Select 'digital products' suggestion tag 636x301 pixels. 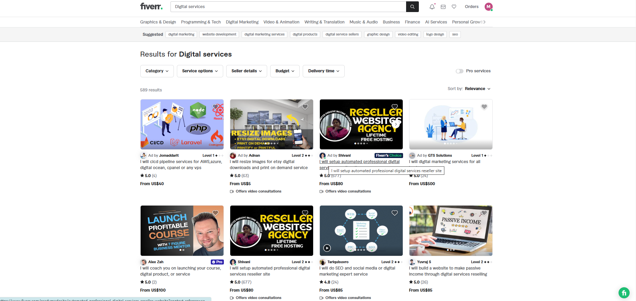coord(305,34)
